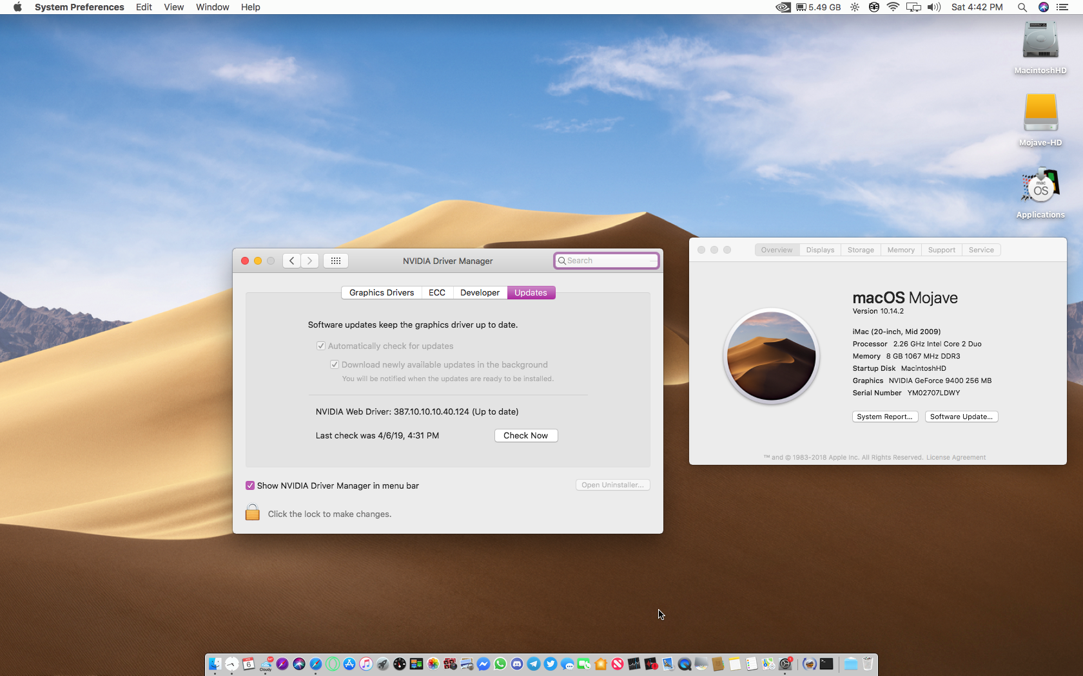The width and height of the screenshot is (1083, 676).
Task: Click the Open Uninstaller button
Action: coord(612,485)
